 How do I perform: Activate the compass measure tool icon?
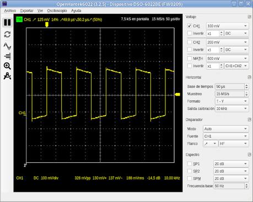click(x=7, y=76)
